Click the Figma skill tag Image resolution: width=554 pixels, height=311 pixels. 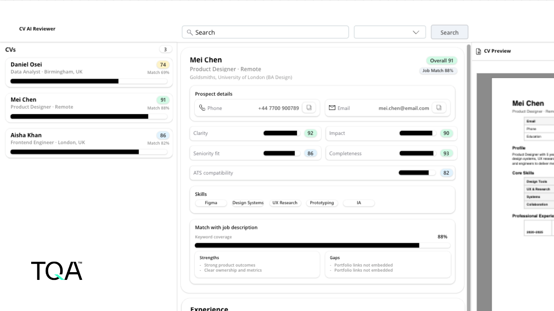[211, 203]
